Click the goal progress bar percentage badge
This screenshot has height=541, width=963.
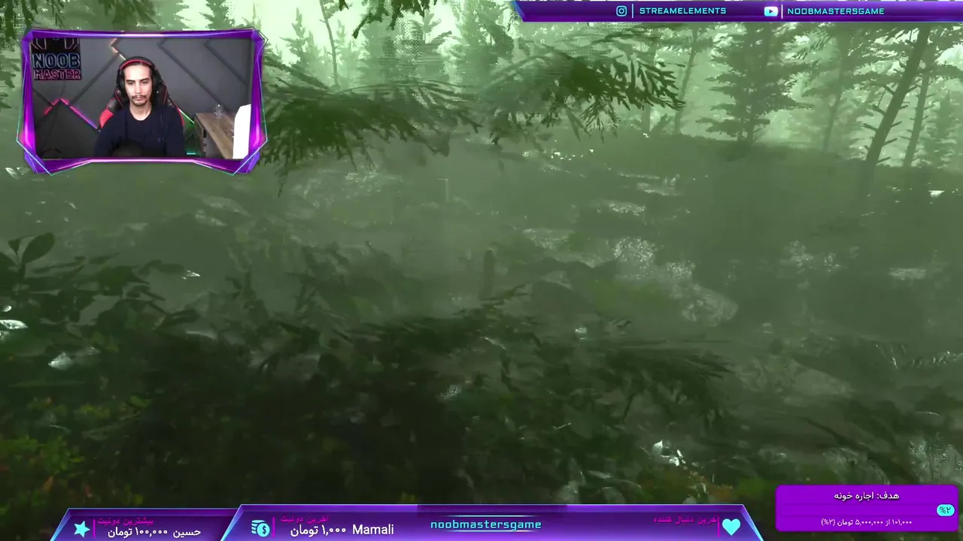click(x=945, y=510)
